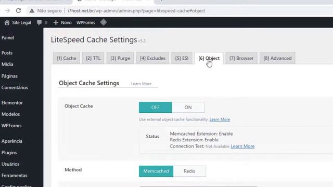Click the Não seguro warning icon

click(32, 10)
